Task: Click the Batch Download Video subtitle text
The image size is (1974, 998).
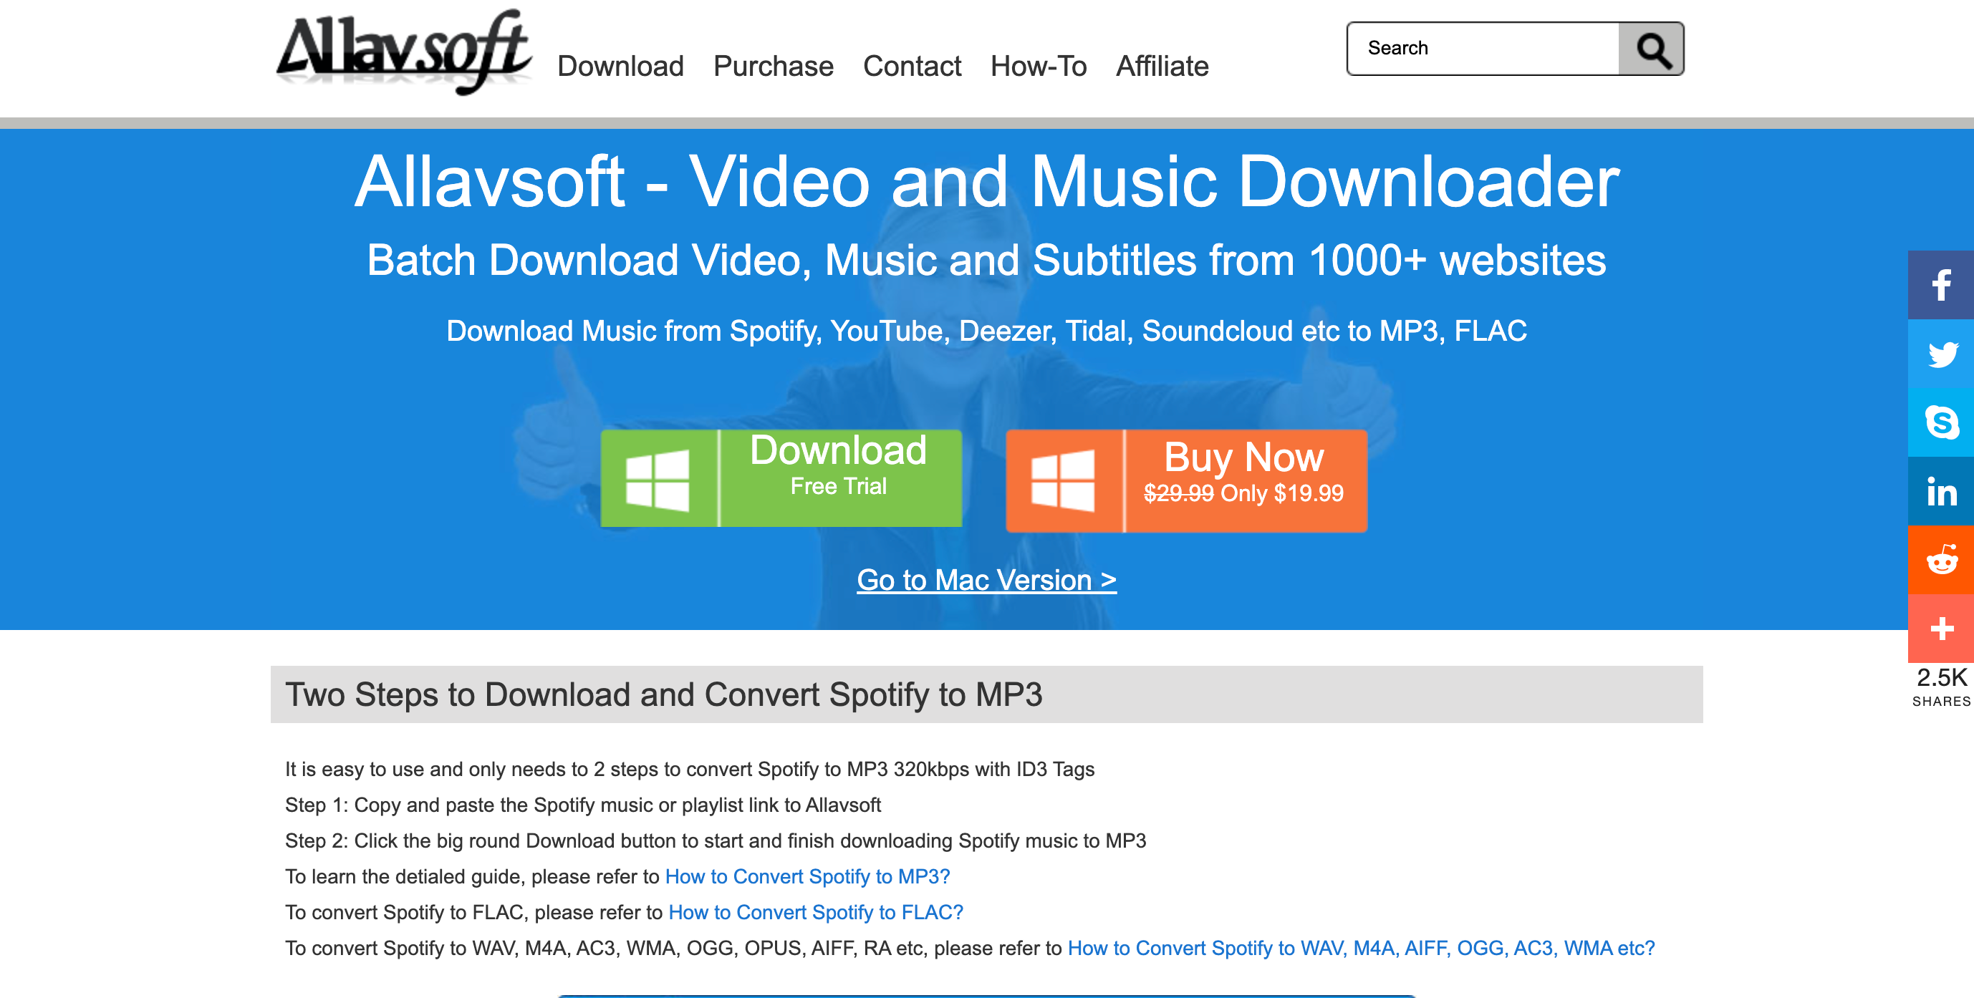Action: [x=986, y=261]
